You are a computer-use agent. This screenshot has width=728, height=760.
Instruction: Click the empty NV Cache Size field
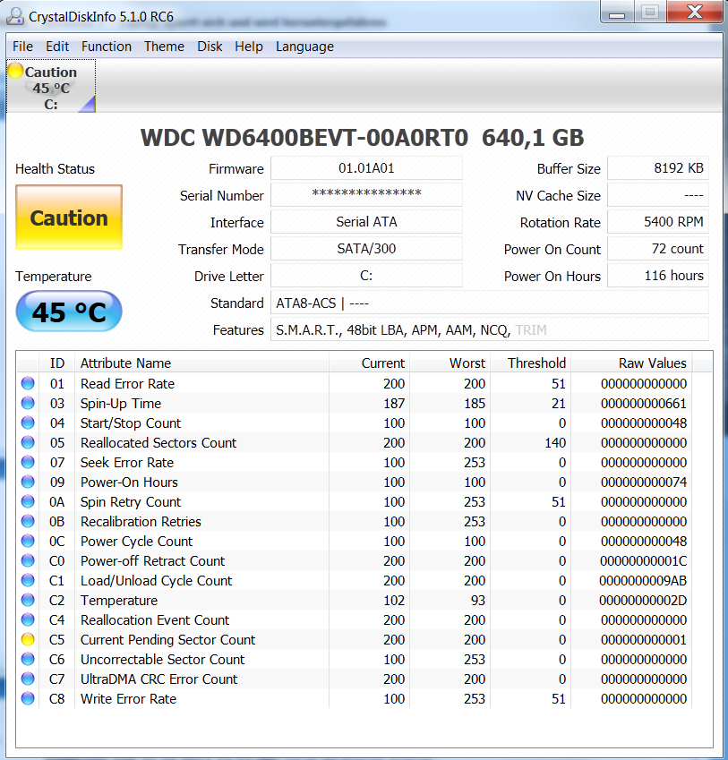tap(658, 195)
